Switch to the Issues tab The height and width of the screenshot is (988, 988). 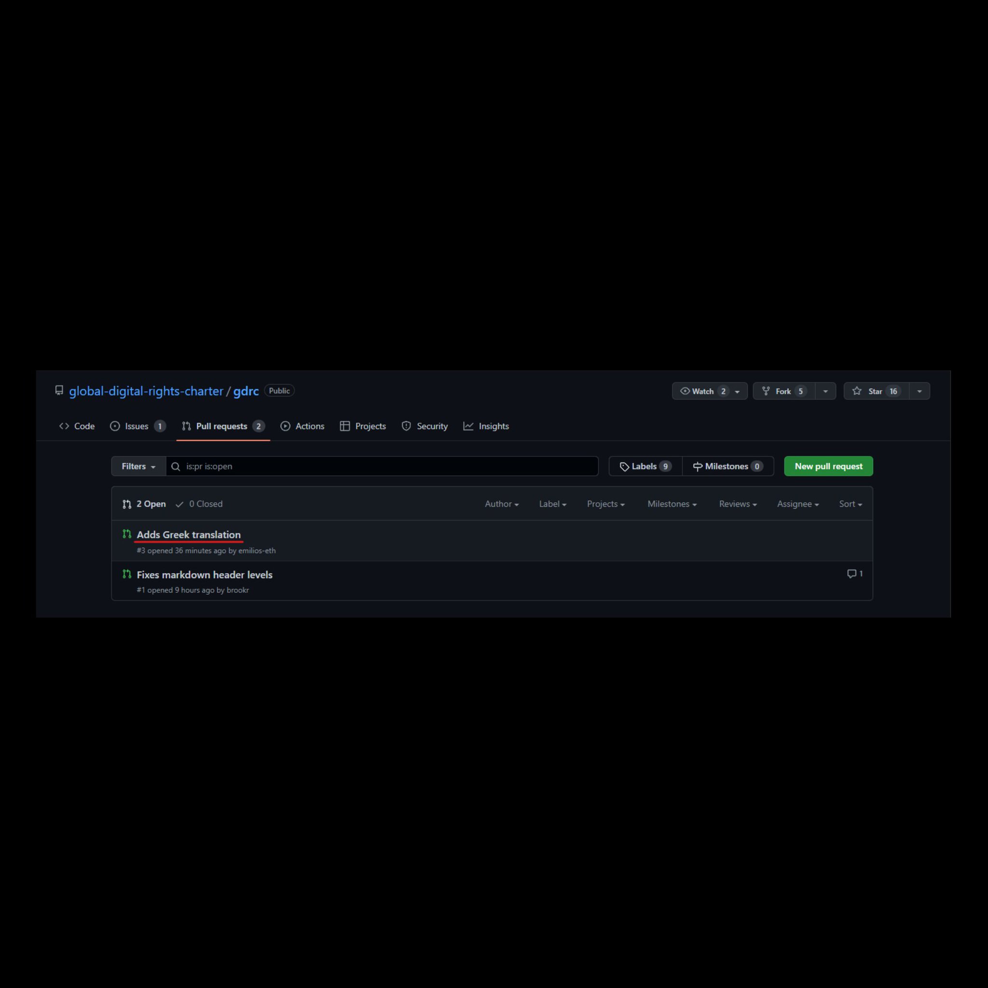(137, 426)
